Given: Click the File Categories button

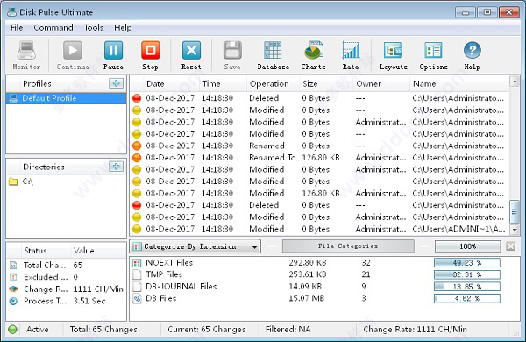Looking at the screenshot, I should coord(348,246).
